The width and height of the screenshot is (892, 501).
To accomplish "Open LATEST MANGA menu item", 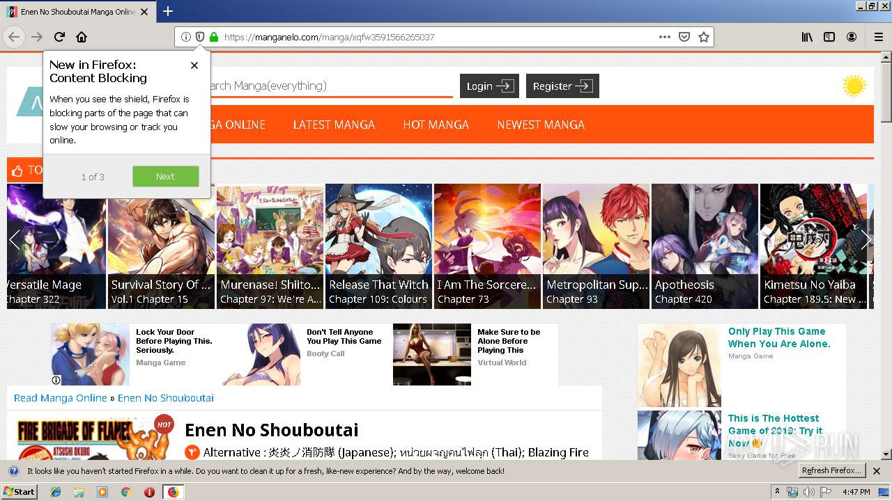I will pyautogui.click(x=334, y=125).
